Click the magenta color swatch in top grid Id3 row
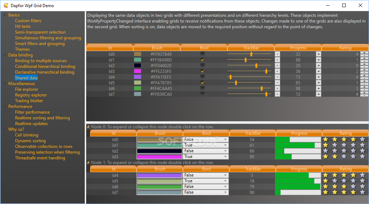Image resolution: width=369 pixels, height=204 pixels. pos(137,71)
